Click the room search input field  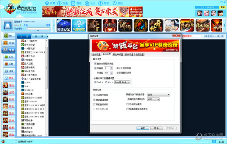192,36
